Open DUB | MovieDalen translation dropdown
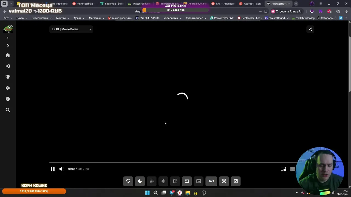The height and width of the screenshot is (197, 351). point(71,29)
